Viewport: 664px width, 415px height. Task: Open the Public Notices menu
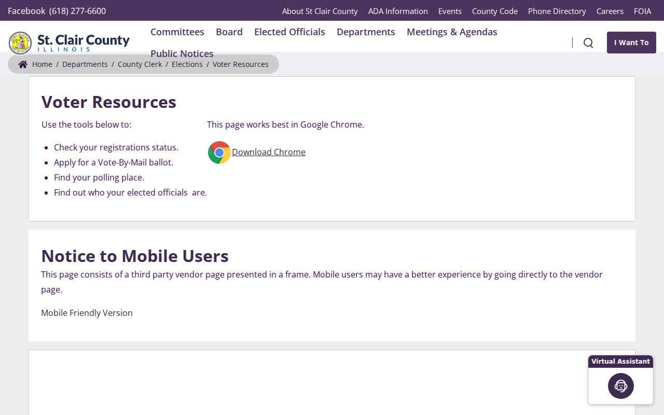[x=182, y=54]
